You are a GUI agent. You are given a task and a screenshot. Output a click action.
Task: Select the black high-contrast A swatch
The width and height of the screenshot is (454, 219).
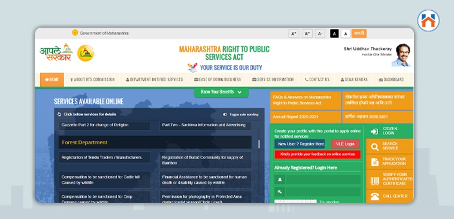(334, 33)
